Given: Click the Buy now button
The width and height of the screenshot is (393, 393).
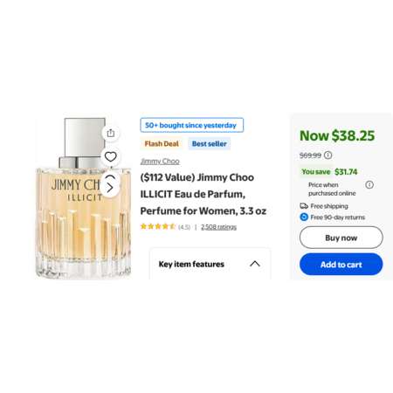Looking at the screenshot, I should (x=341, y=238).
